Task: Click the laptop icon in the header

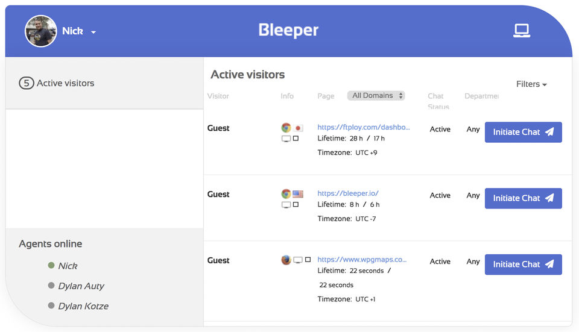Action: click(x=522, y=31)
